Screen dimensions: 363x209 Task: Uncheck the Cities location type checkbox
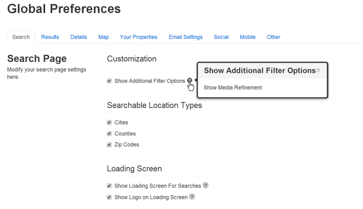[109, 123]
